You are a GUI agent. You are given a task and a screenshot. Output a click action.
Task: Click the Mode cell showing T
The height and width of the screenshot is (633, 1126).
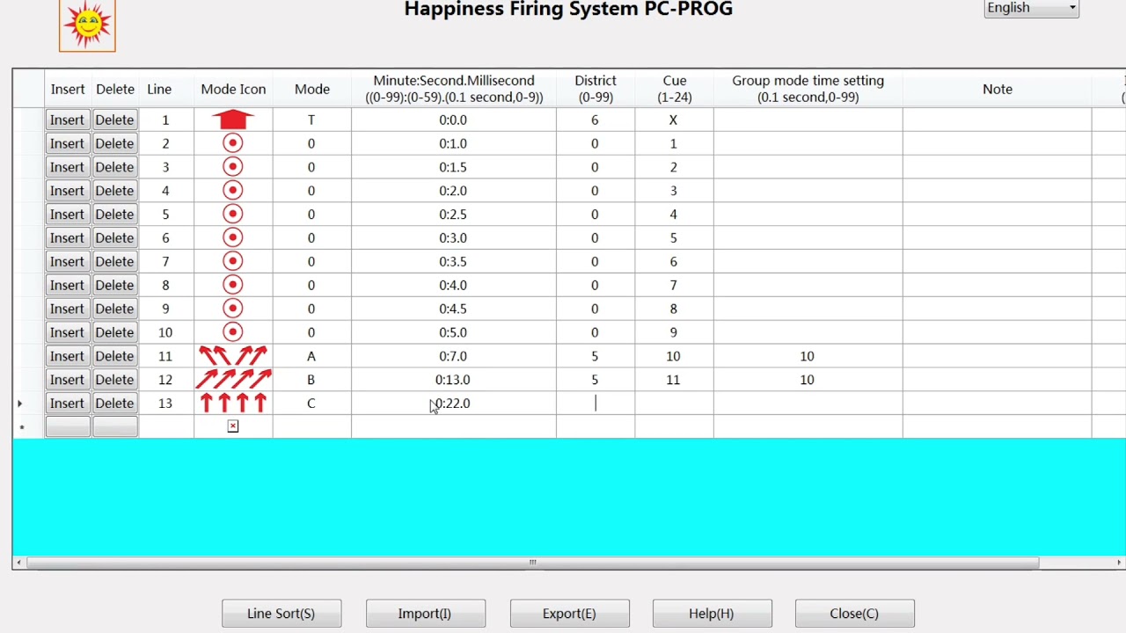[311, 120]
